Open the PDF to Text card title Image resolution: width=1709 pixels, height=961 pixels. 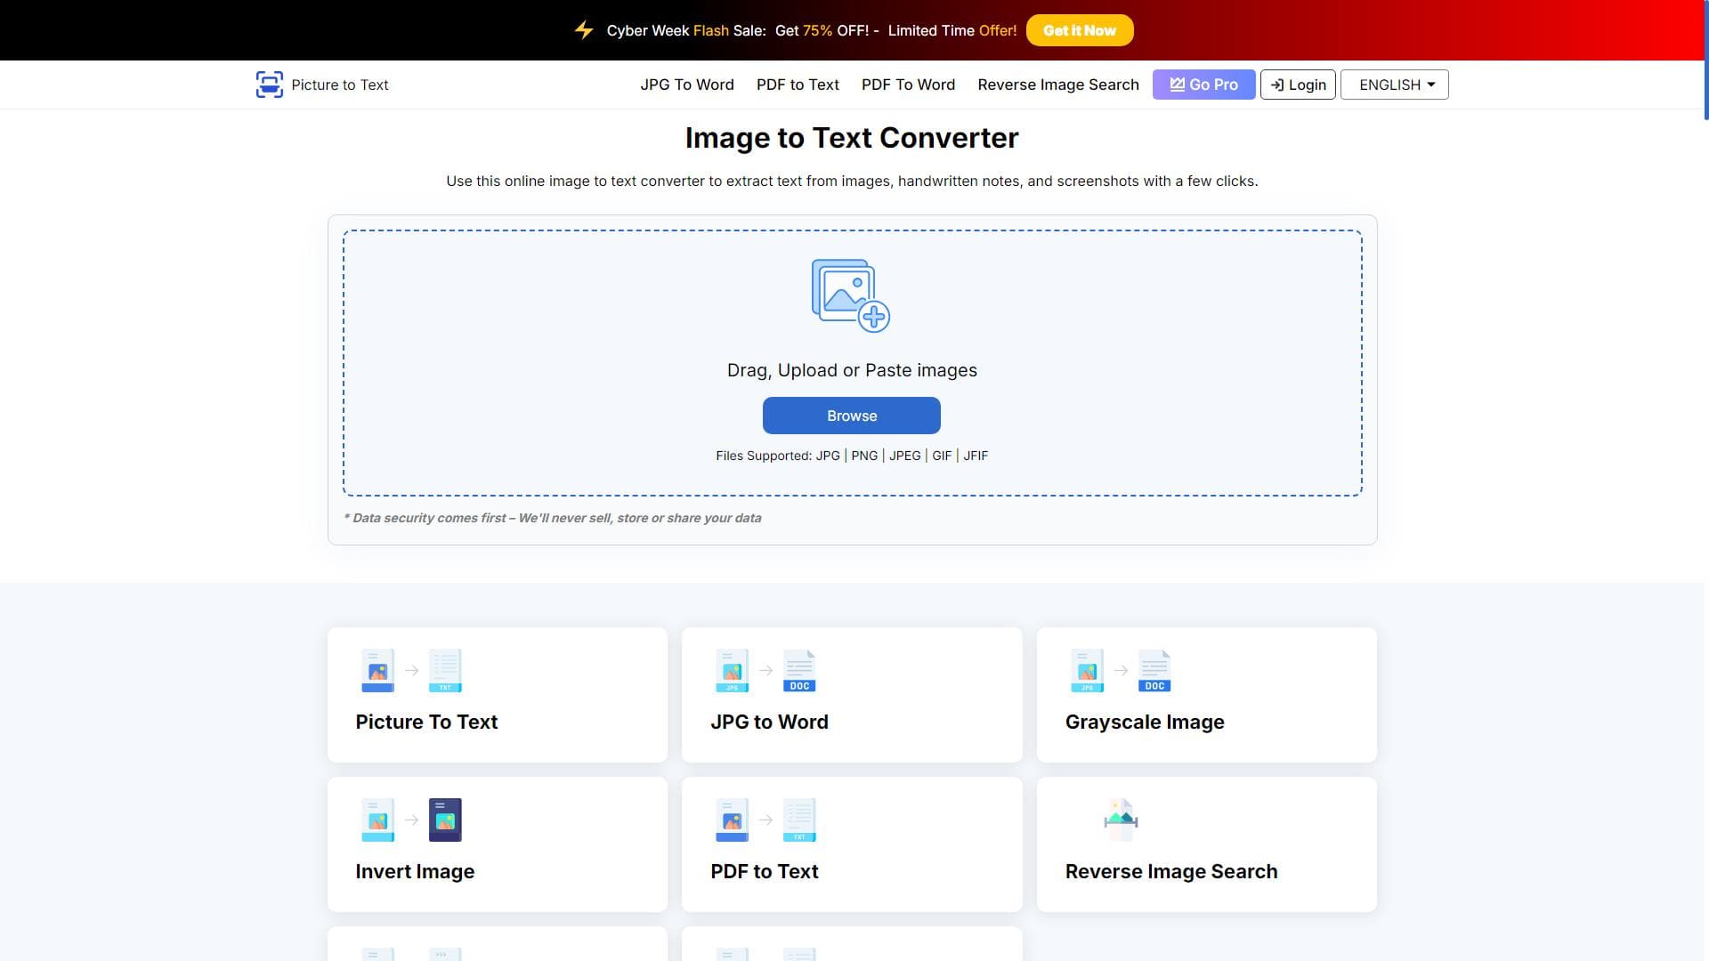[765, 871]
